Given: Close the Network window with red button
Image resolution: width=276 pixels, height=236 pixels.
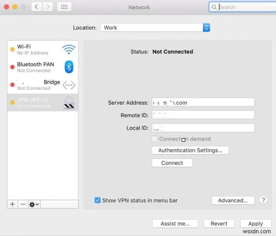Looking at the screenshot, I should (x=6, y=7).
